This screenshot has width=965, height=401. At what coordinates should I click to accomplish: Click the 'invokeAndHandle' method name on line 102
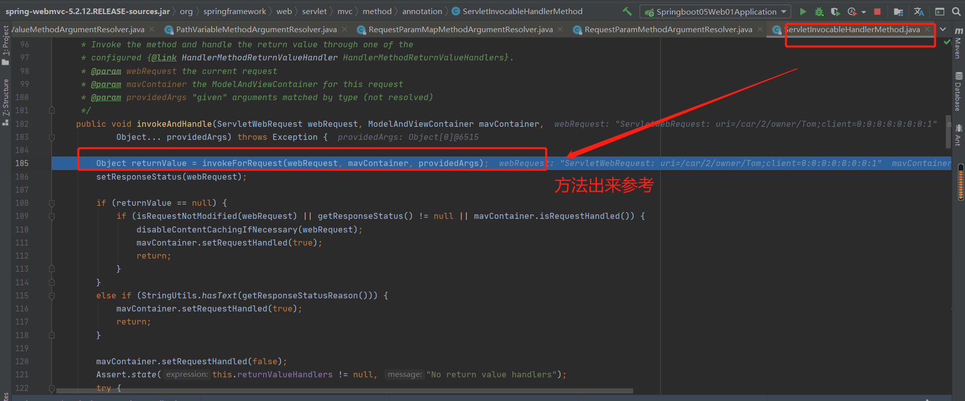click(x=174, y=124)
